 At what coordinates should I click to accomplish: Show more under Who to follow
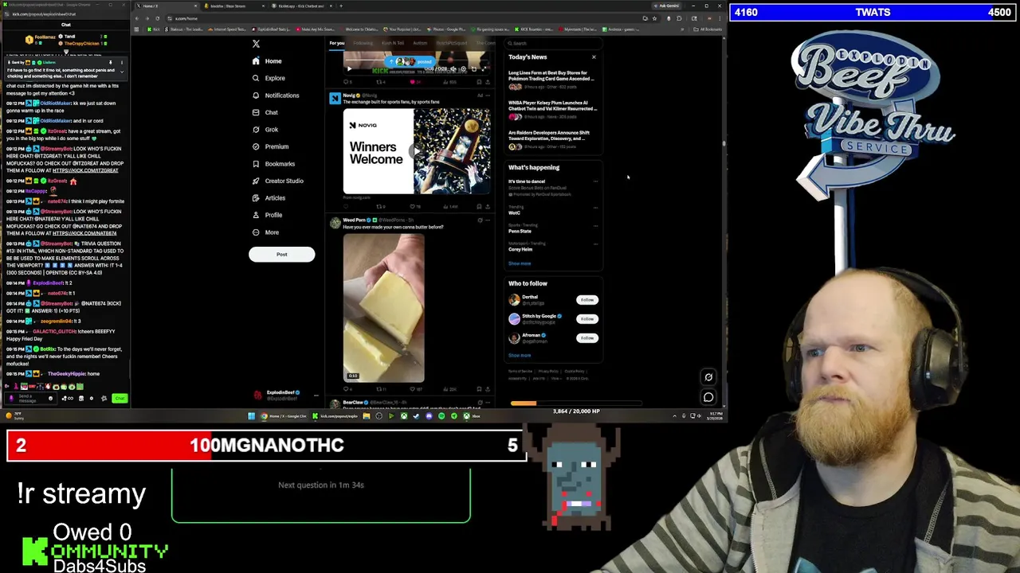[520, 356]
